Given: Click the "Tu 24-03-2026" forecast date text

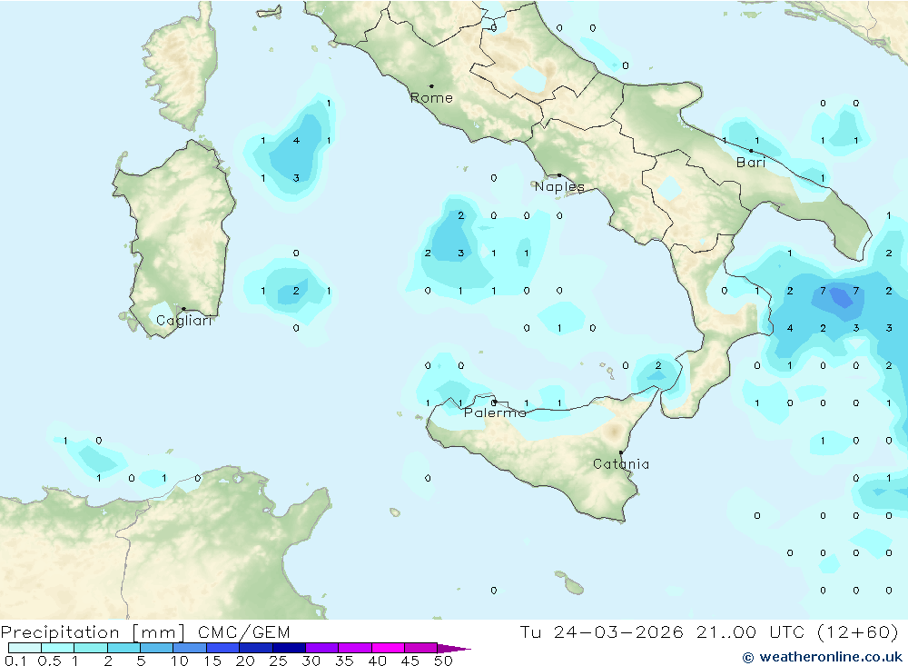Looking at the screenshot, I should pos(602,631).
